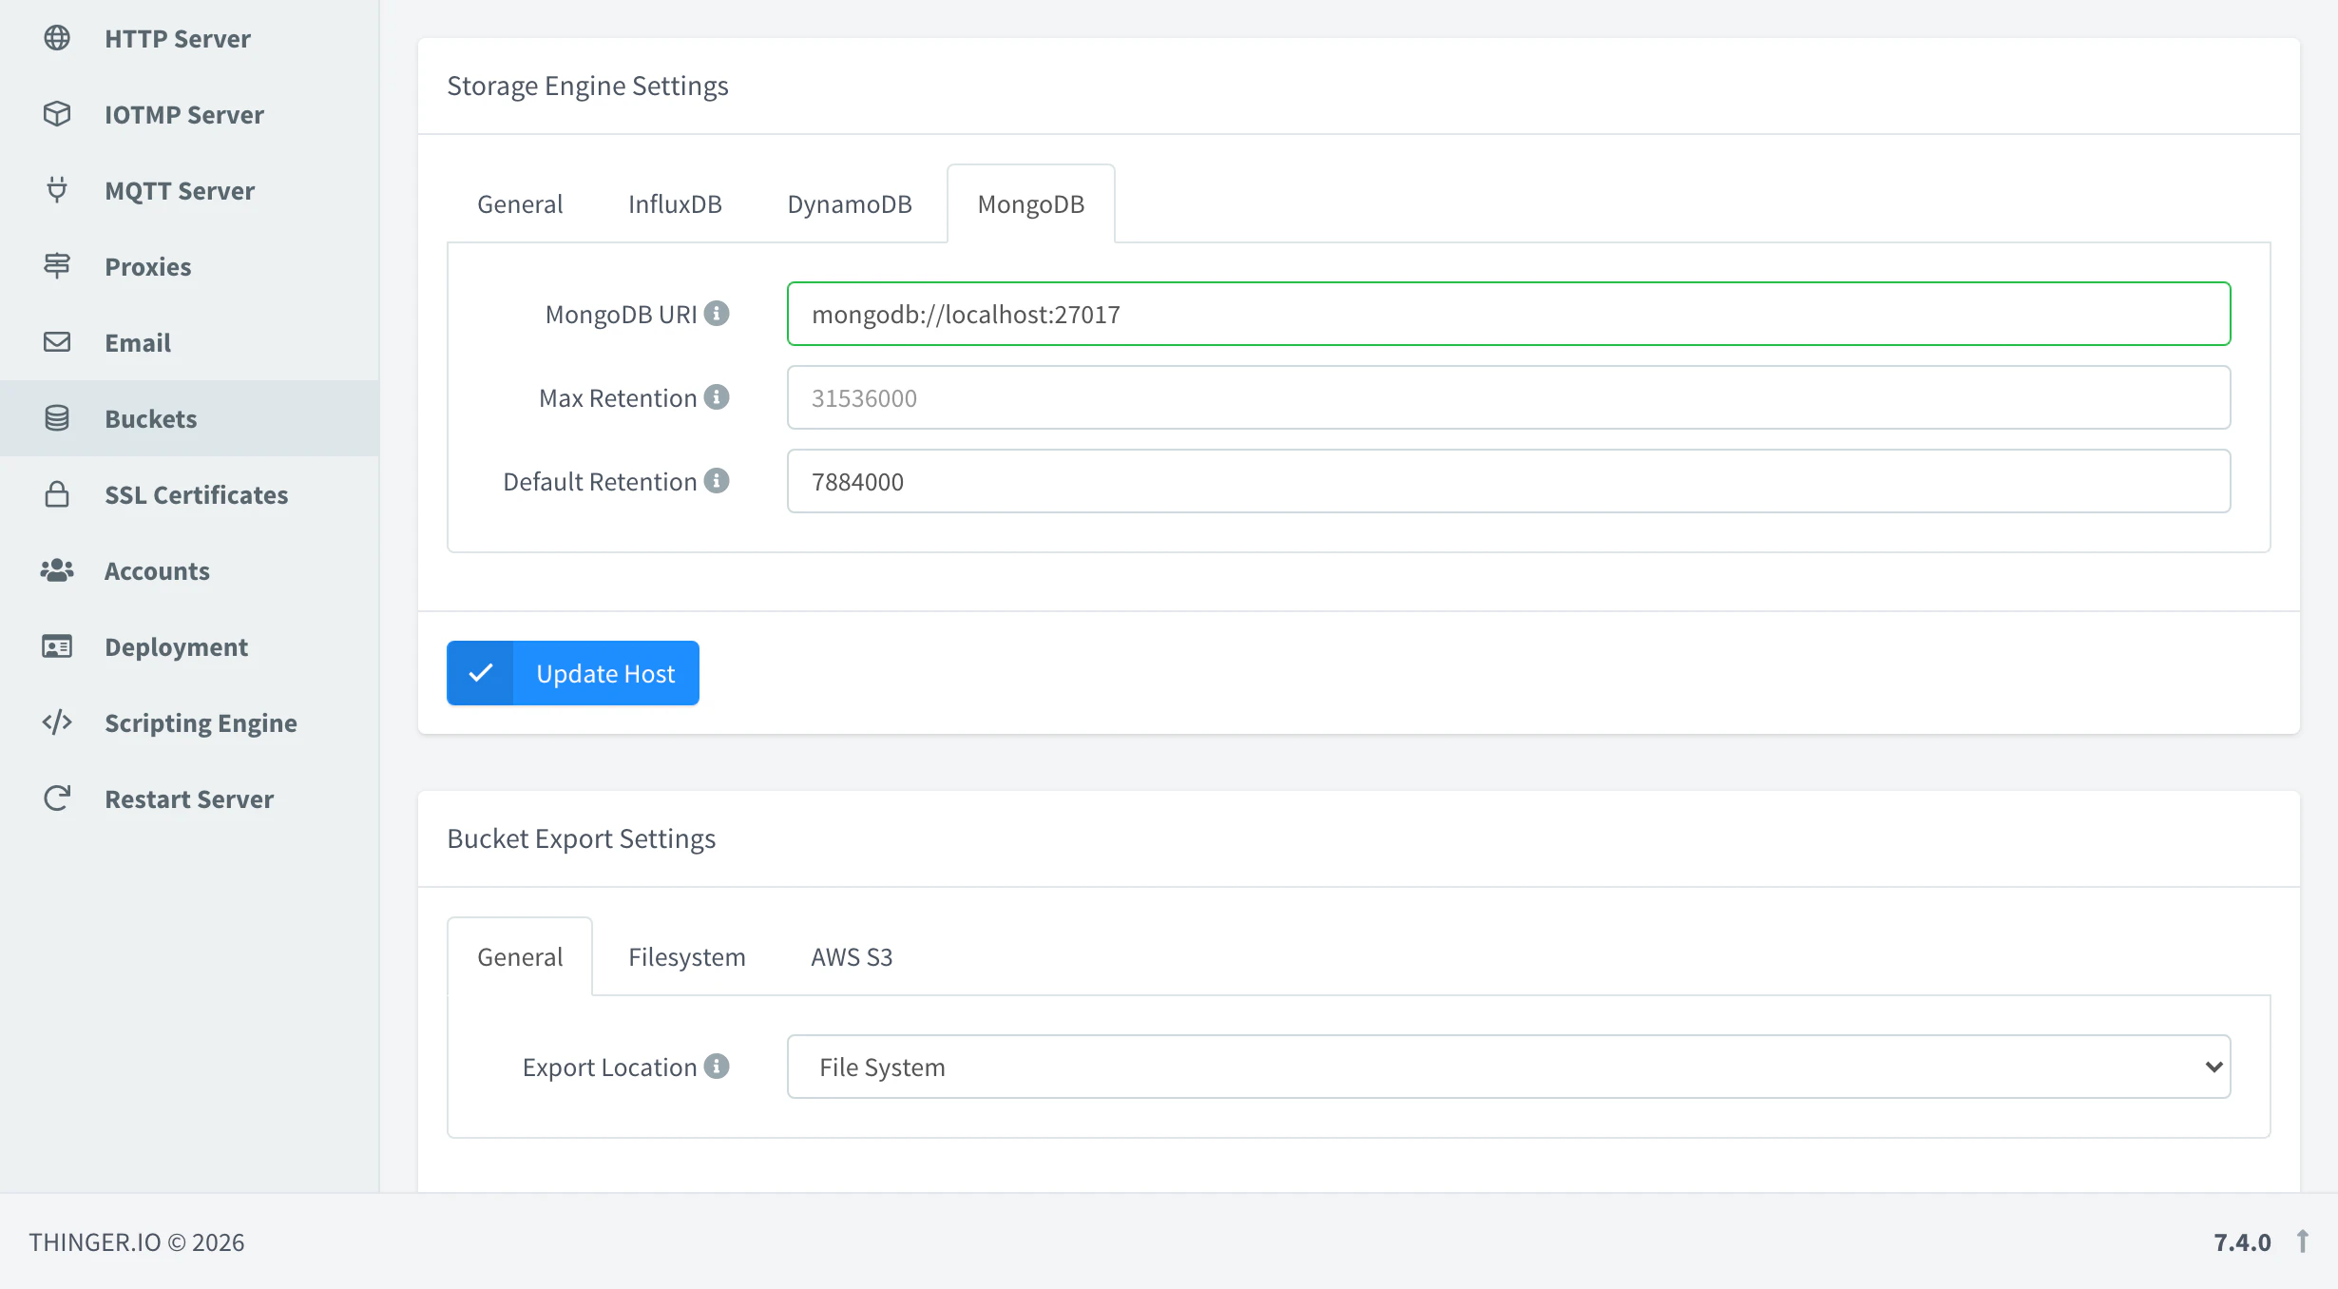Show info for Export Location
This screenshot has width=2338, height=1289.
point(717,1067)
